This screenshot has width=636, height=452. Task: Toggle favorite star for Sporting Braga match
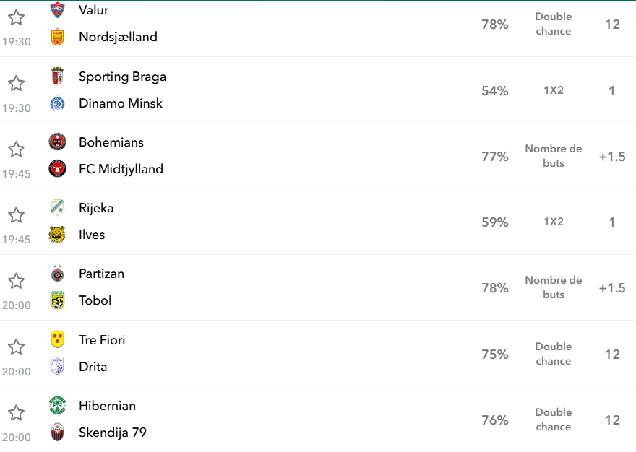[x=16, y=84]
